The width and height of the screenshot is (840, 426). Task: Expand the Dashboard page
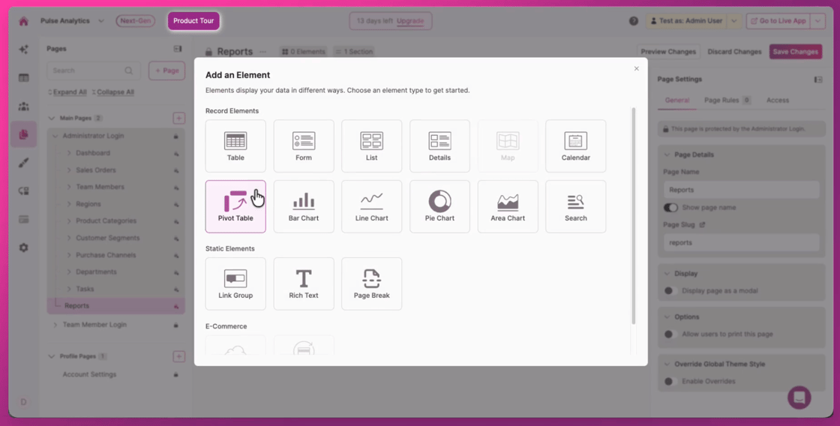69,153
